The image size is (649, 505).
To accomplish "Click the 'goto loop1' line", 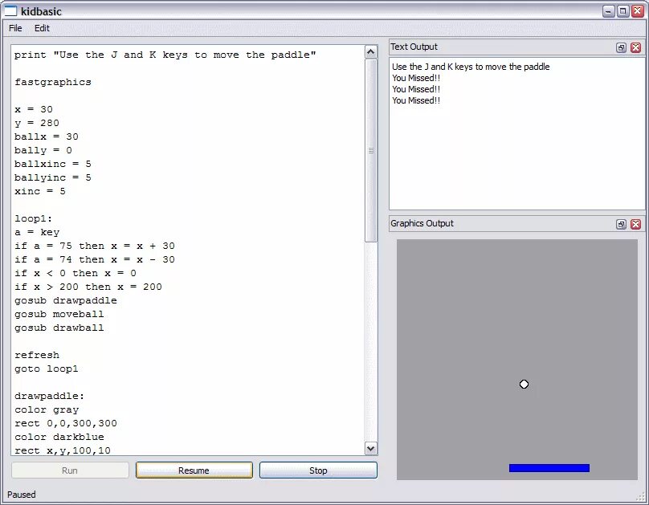I will tap(47, 369).
